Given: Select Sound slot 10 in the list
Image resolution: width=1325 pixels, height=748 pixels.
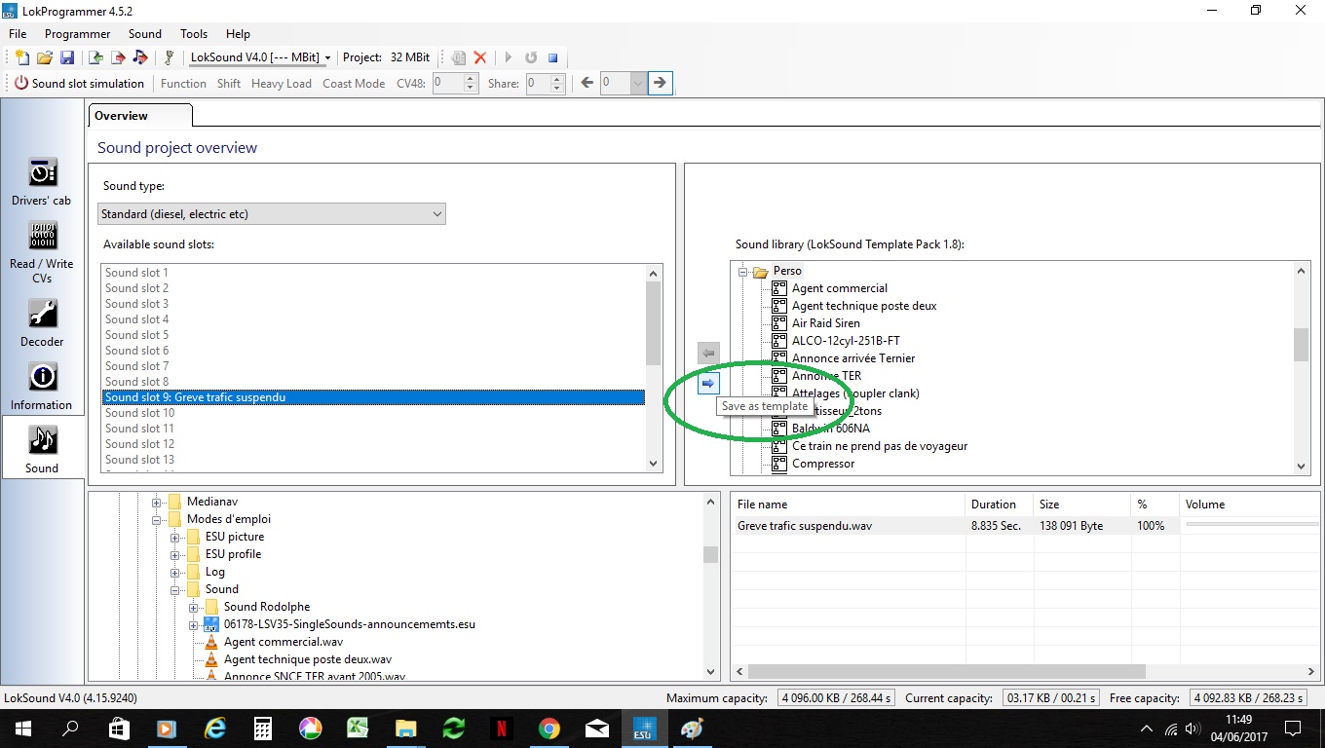Looking at the screenshot, I should tap(373, 413).
